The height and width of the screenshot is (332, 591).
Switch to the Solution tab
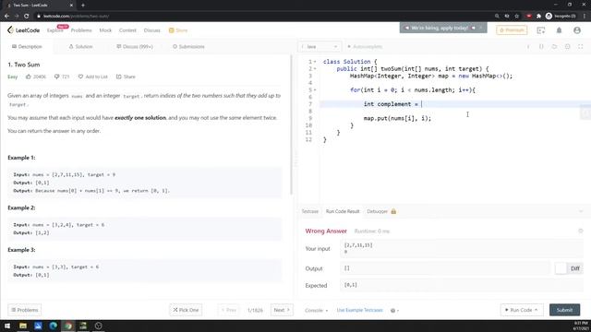(x=80, y=47)
